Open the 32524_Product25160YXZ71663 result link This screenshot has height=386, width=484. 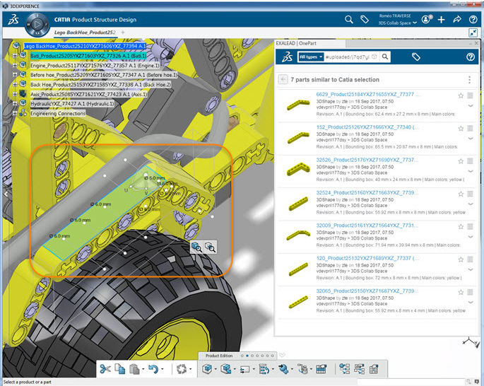pyautogui.click(x=367, y=192)
